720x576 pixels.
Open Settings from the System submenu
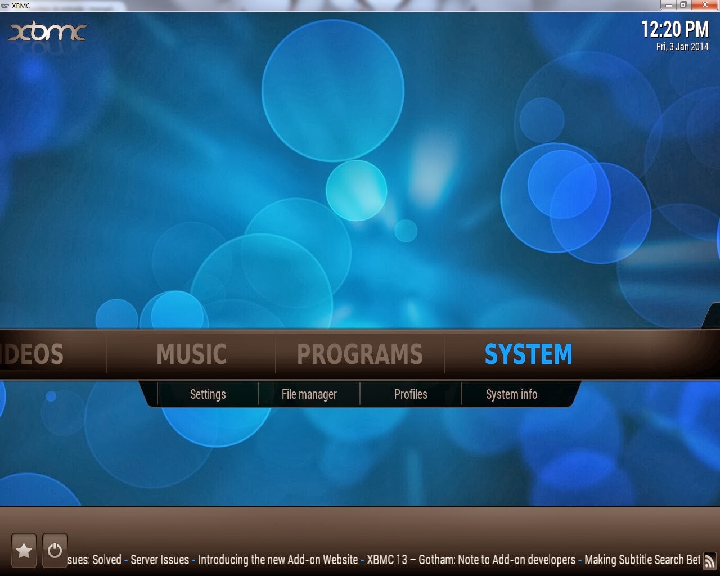coord(208,394)
